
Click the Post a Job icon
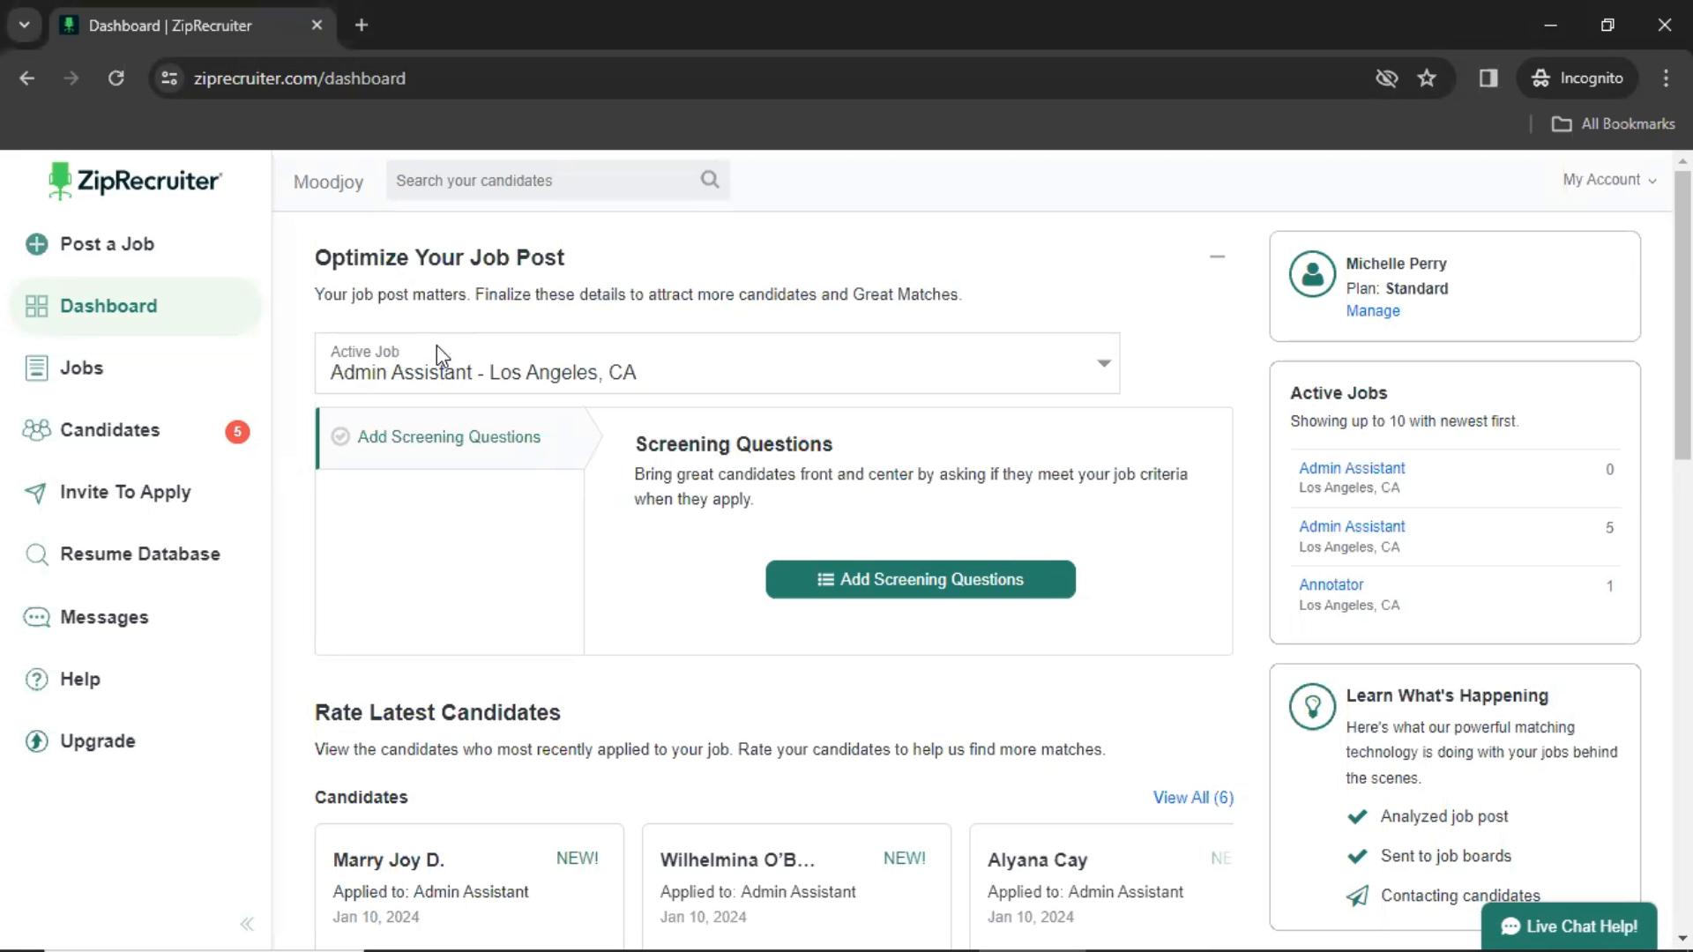pos(36,243)
